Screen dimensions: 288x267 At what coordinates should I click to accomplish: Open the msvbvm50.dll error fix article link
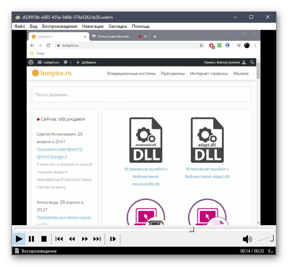(x=146, y=176)
